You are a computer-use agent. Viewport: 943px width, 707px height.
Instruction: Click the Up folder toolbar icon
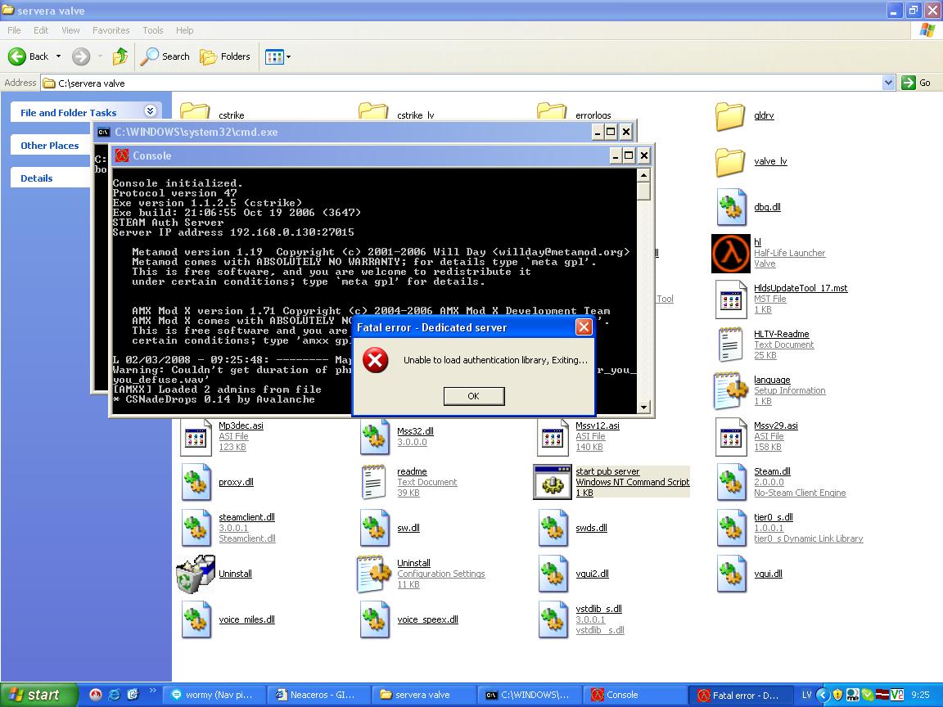pyautogui.click(x=120, y=56)
